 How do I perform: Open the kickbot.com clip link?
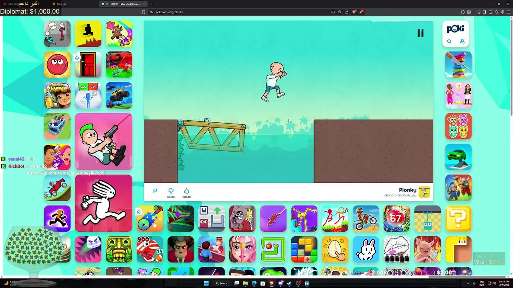click(x=65, y=173)
